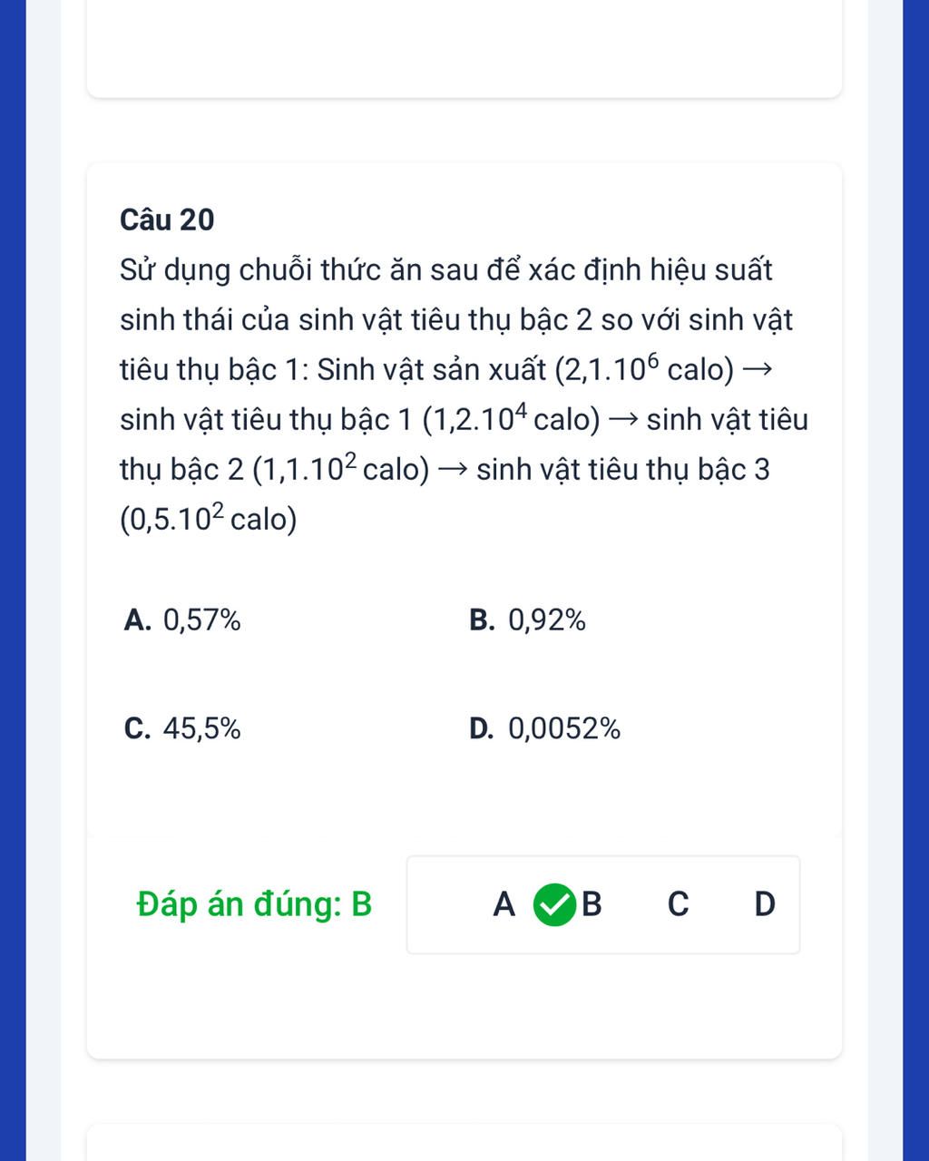Click the right blue side border
This screenshot has width=929, height=1161.
(915, 580)
